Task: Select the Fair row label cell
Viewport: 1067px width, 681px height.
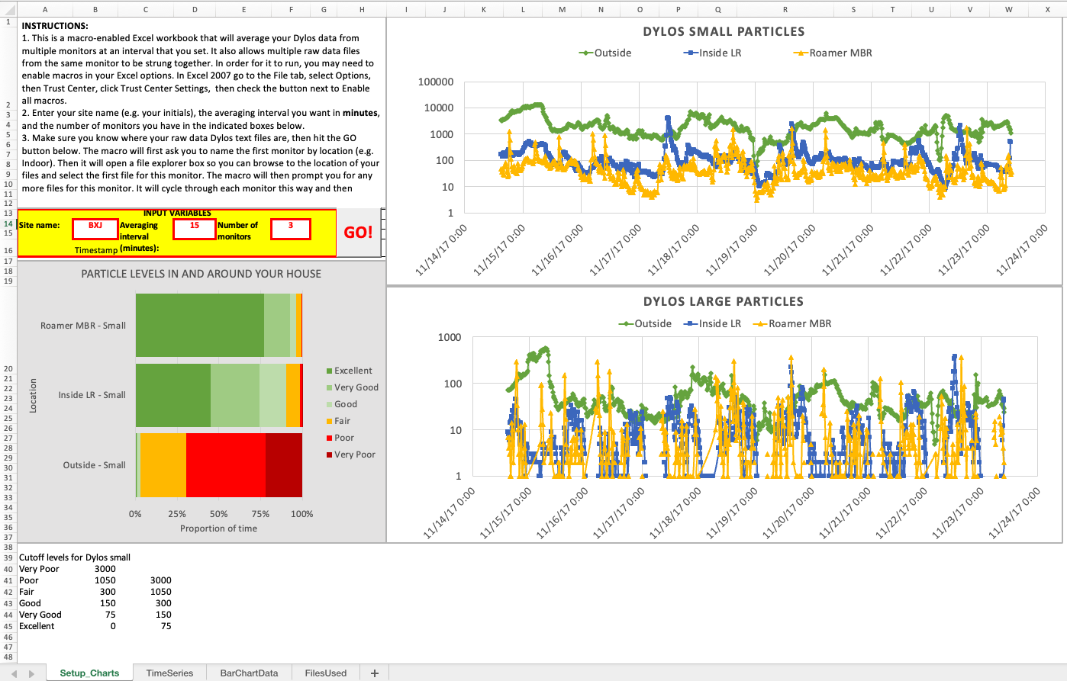Action: (x=27, y=592)
